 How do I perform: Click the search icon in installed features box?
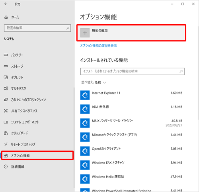[x=181, y=71]
